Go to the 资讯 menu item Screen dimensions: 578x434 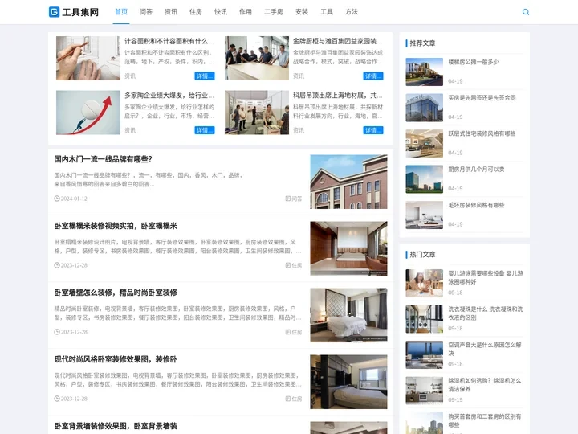tap(171, 12)
